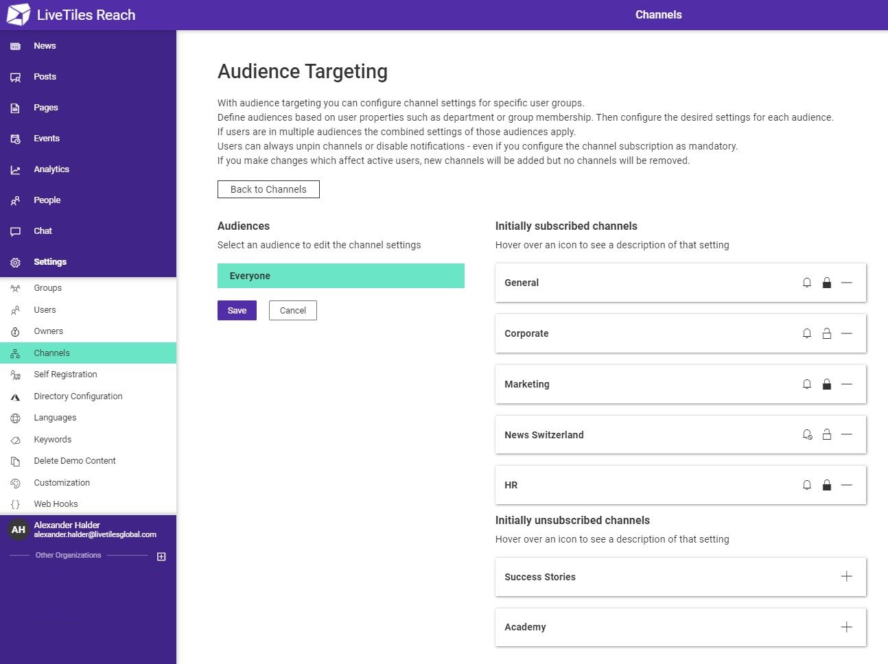Screen dimensions: 888x664
Task: Toggle notification bell for HR channel
Action: pyautogui.click(x=807, y=485)
